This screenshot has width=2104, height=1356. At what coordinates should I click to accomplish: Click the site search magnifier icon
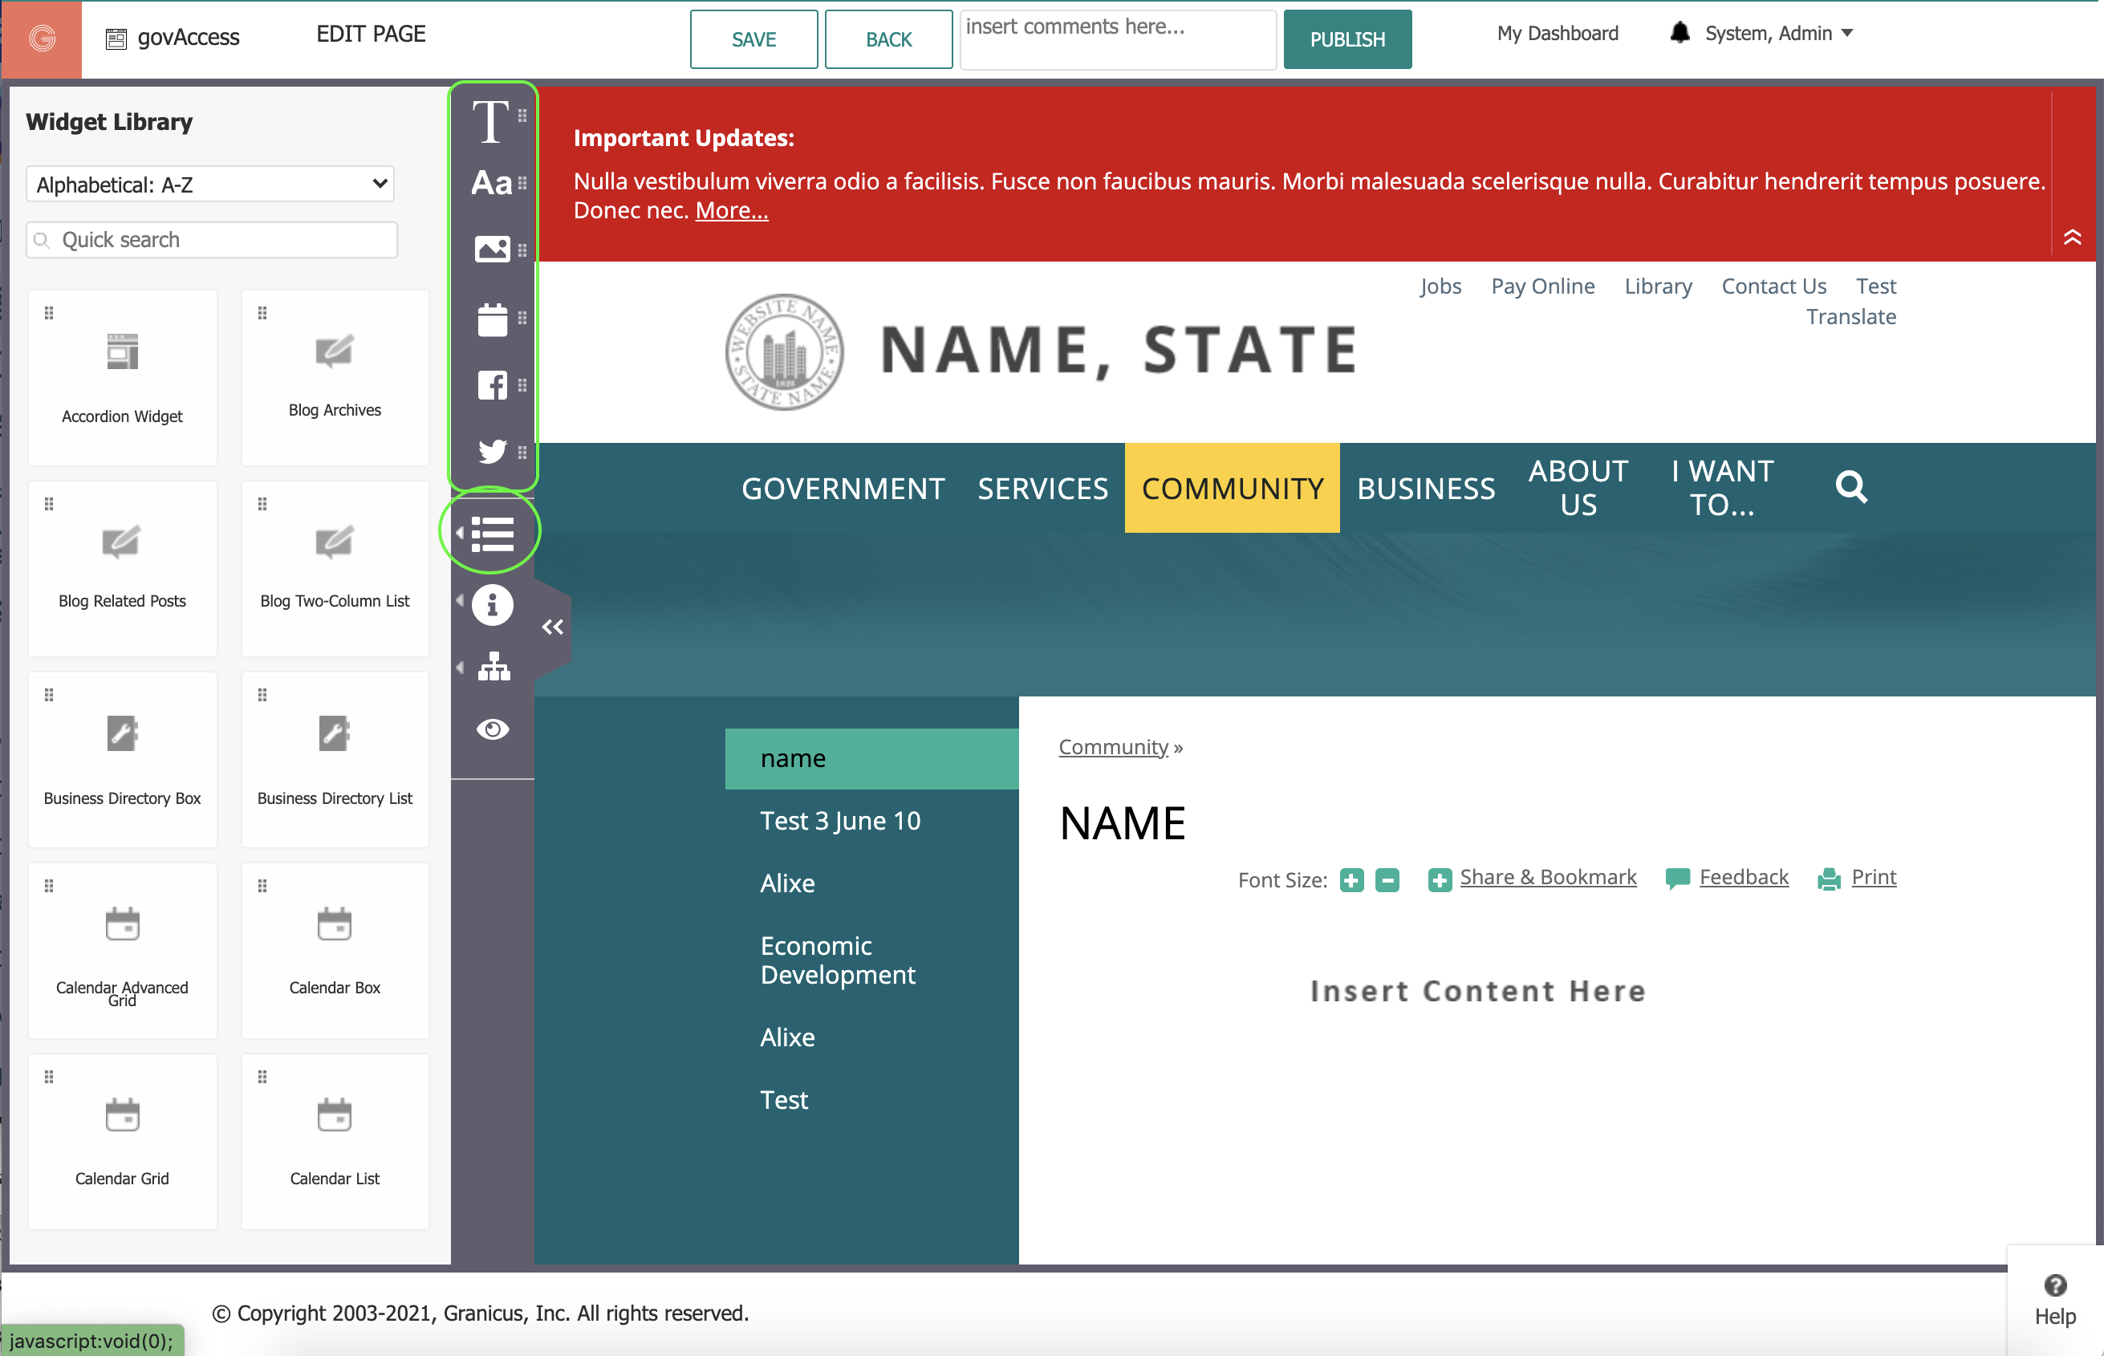click(x=1851, y=487)
